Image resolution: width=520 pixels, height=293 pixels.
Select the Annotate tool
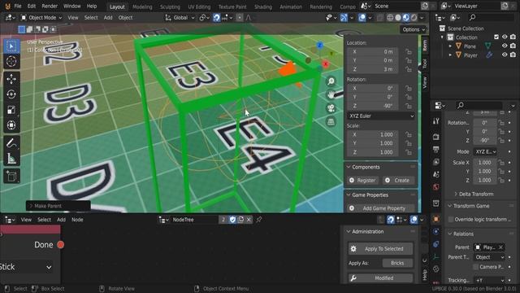[x=11, y=143]
